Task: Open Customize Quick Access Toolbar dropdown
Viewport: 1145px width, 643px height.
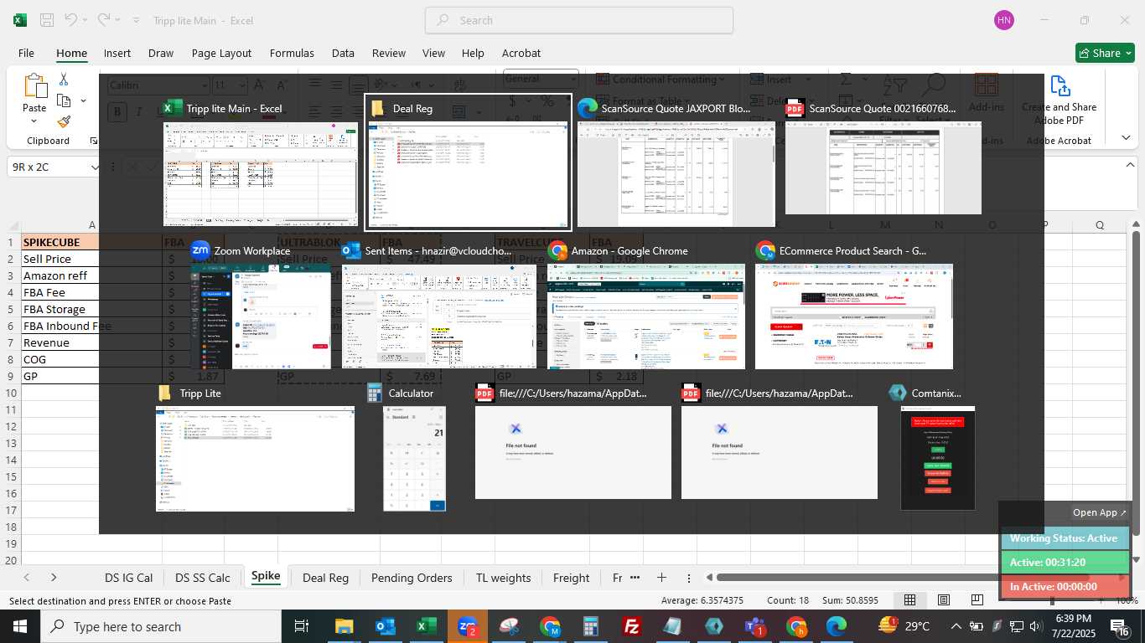Action: click(135, 20)
